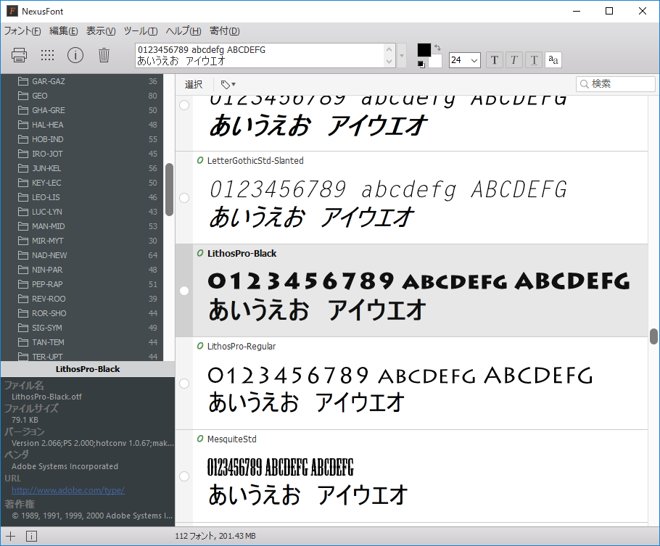Open the adobe.com/type URL link

coord(67,489)
